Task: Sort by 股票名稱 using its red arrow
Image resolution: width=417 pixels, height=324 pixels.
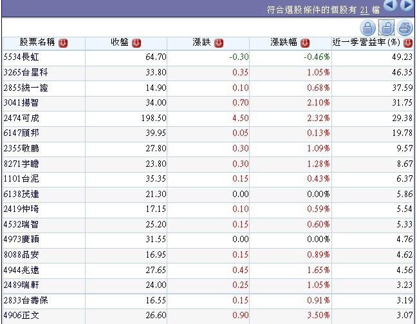Action: [63, 43]
